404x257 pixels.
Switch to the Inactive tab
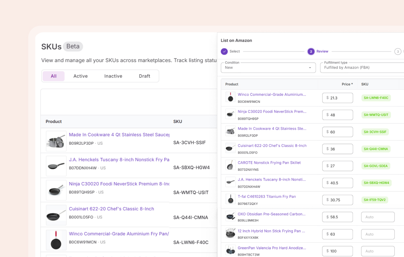[x=113, y=76]
